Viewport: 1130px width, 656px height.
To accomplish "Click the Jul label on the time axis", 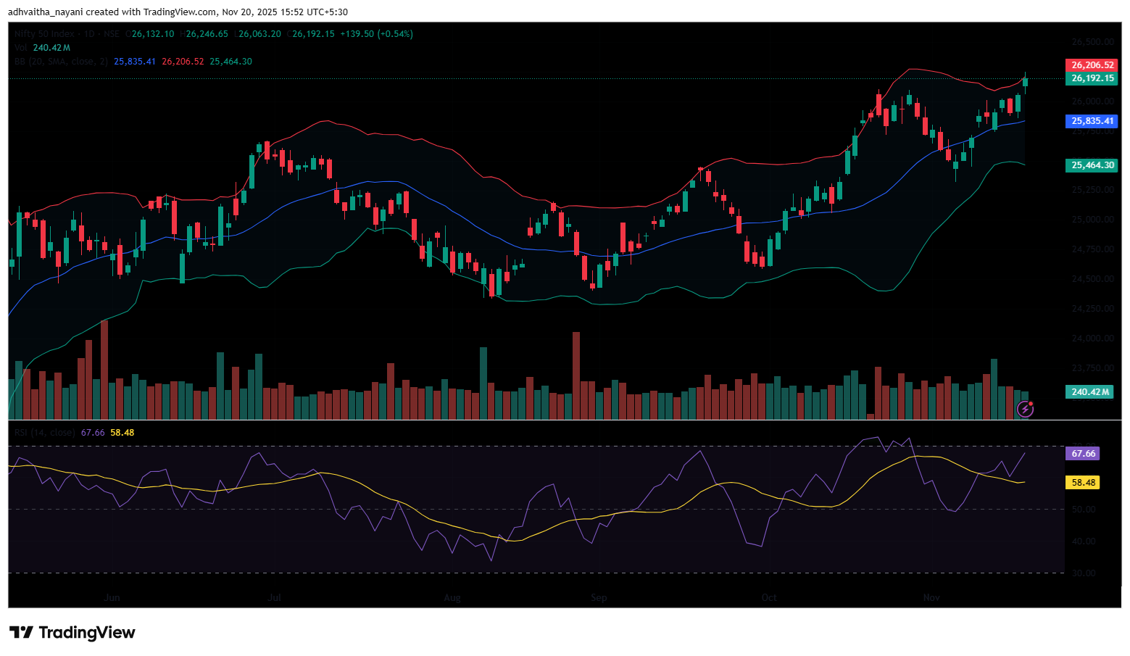I will 275,598.
